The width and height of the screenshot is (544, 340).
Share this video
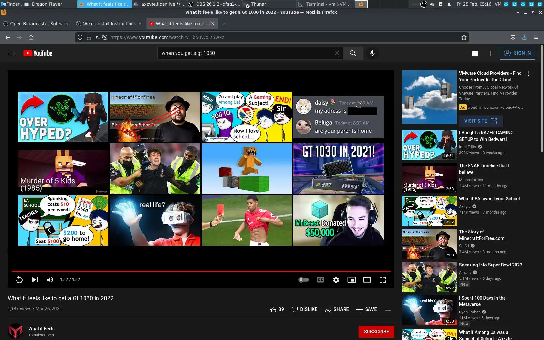pos(337,310)
